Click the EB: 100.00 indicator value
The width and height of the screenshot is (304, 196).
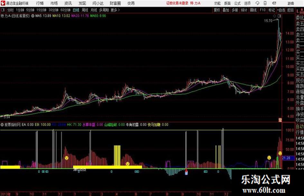[43, 125]
